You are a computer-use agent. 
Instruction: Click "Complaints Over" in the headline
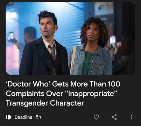pos(34,94)
